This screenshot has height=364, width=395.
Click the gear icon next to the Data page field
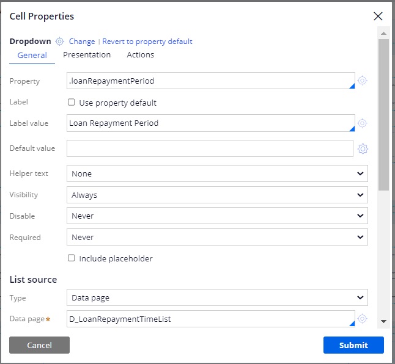click(x=362, y=319)
